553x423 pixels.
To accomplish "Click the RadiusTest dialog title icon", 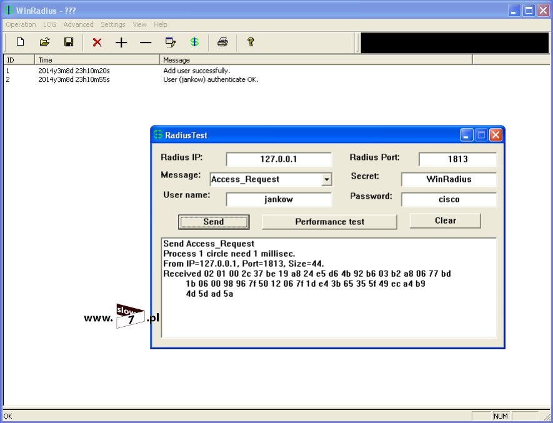I will (x=158, y=134).
